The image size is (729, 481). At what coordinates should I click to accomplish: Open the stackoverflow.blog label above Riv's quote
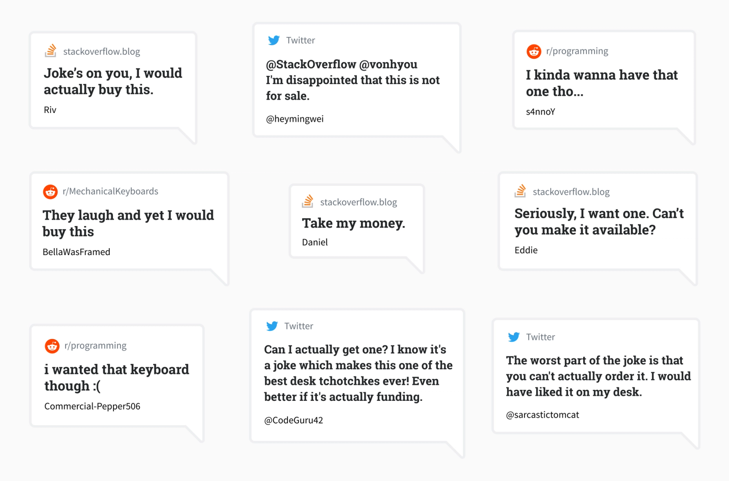102,51
